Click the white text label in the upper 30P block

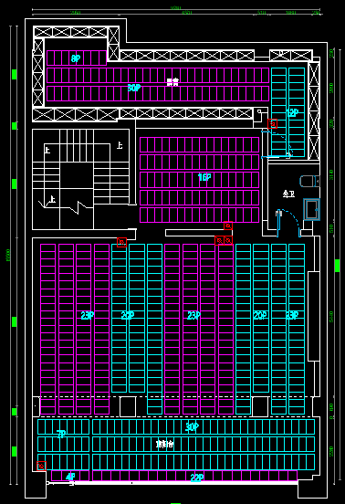pyautogui.click(x=172, y=82)
